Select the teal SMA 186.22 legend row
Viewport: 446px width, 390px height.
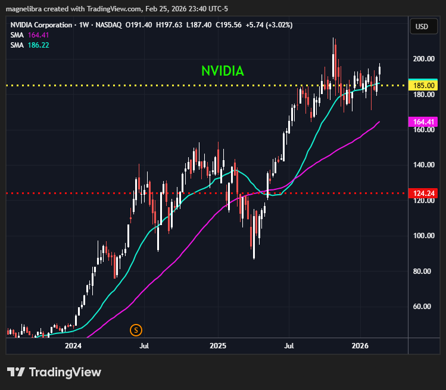(x=30, y=45)
